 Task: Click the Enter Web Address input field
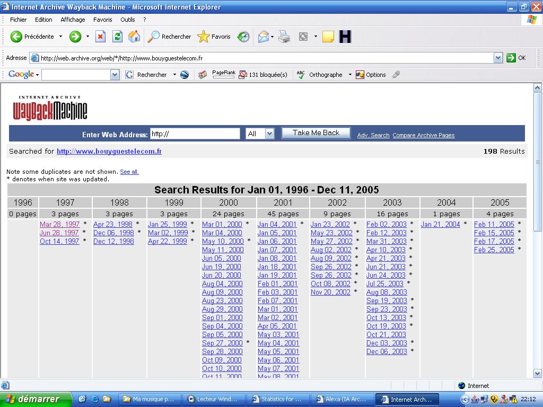(x=195, y=134)
